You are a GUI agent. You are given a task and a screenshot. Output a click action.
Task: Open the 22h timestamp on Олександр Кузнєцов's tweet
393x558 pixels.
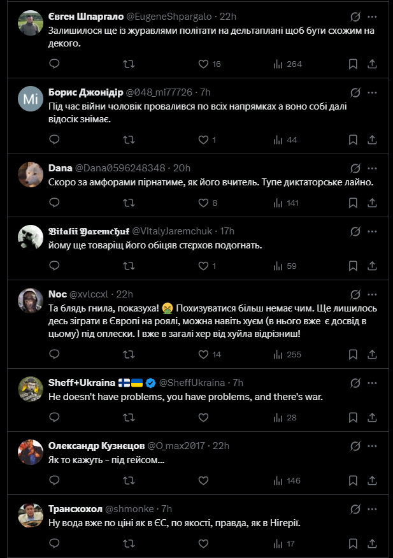click(221, 446)
